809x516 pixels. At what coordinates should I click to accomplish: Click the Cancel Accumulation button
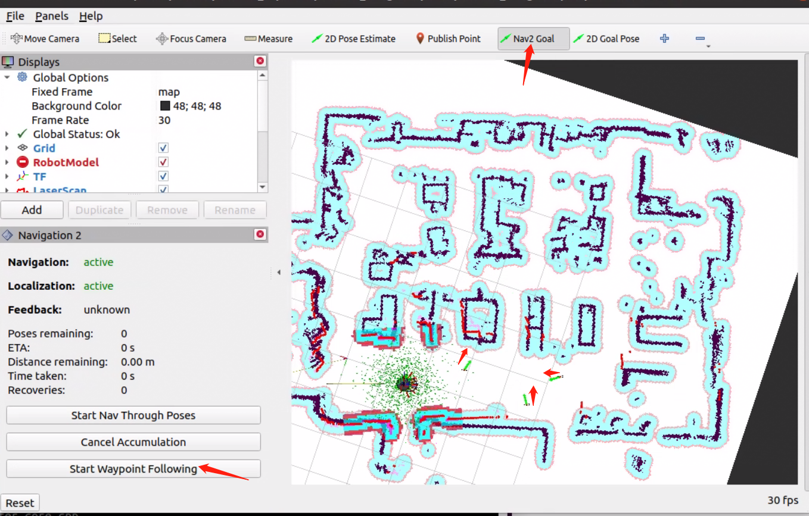[x=133, y=442]
